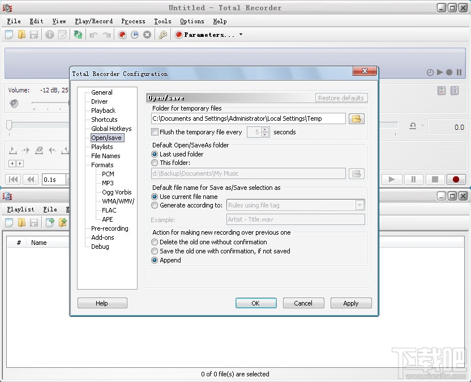The width and height of the screenshot is (471, 382).
Task: Click the eraser edit tool icon
Action: (39, 150)
